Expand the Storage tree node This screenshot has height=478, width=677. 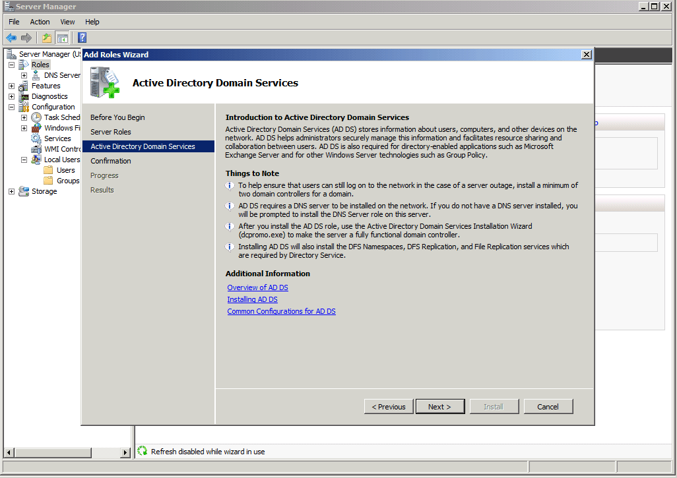tap(12, 192)
